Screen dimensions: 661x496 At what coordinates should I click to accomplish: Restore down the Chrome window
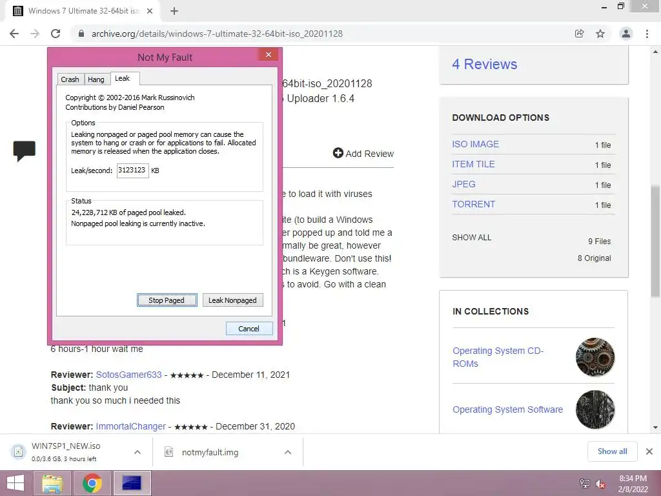[x=620, y=6]
